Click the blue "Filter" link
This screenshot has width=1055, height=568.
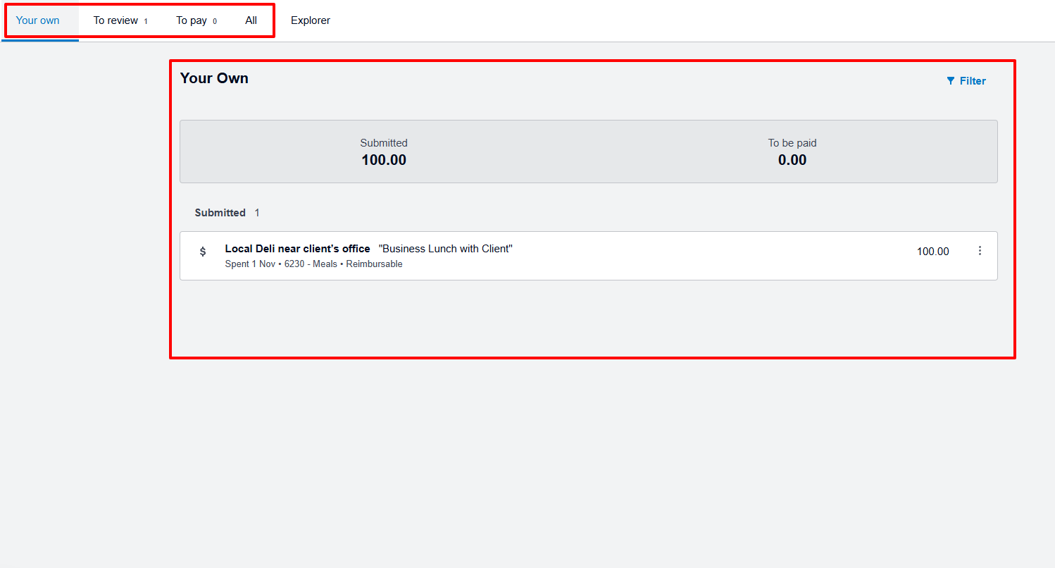(972, 80)
